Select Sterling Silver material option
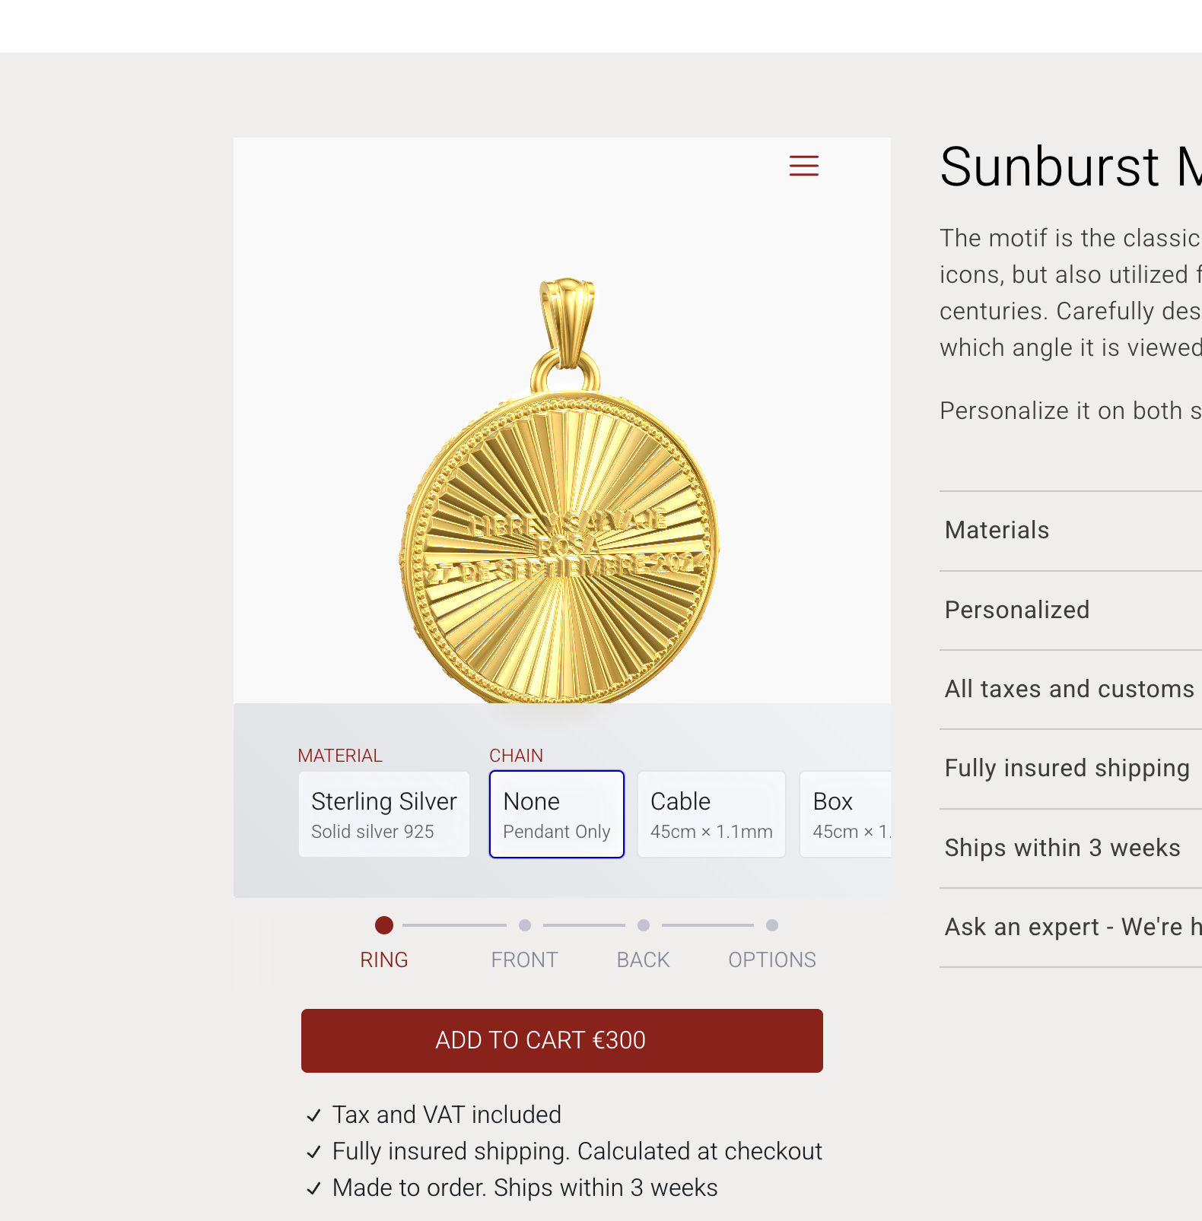This screenshot has width=1202, height=1221. coord(383,814)
